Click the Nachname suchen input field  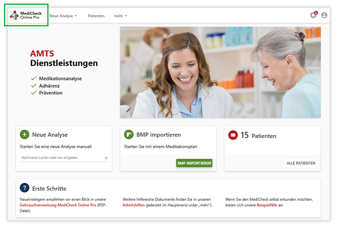60,158
